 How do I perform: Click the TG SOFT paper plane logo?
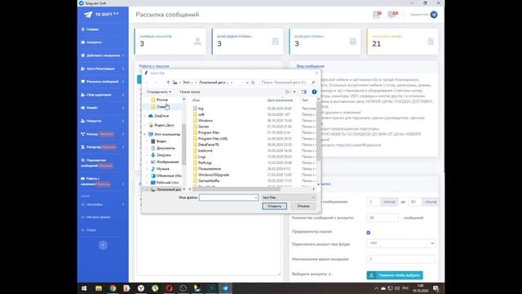[88, 15]
